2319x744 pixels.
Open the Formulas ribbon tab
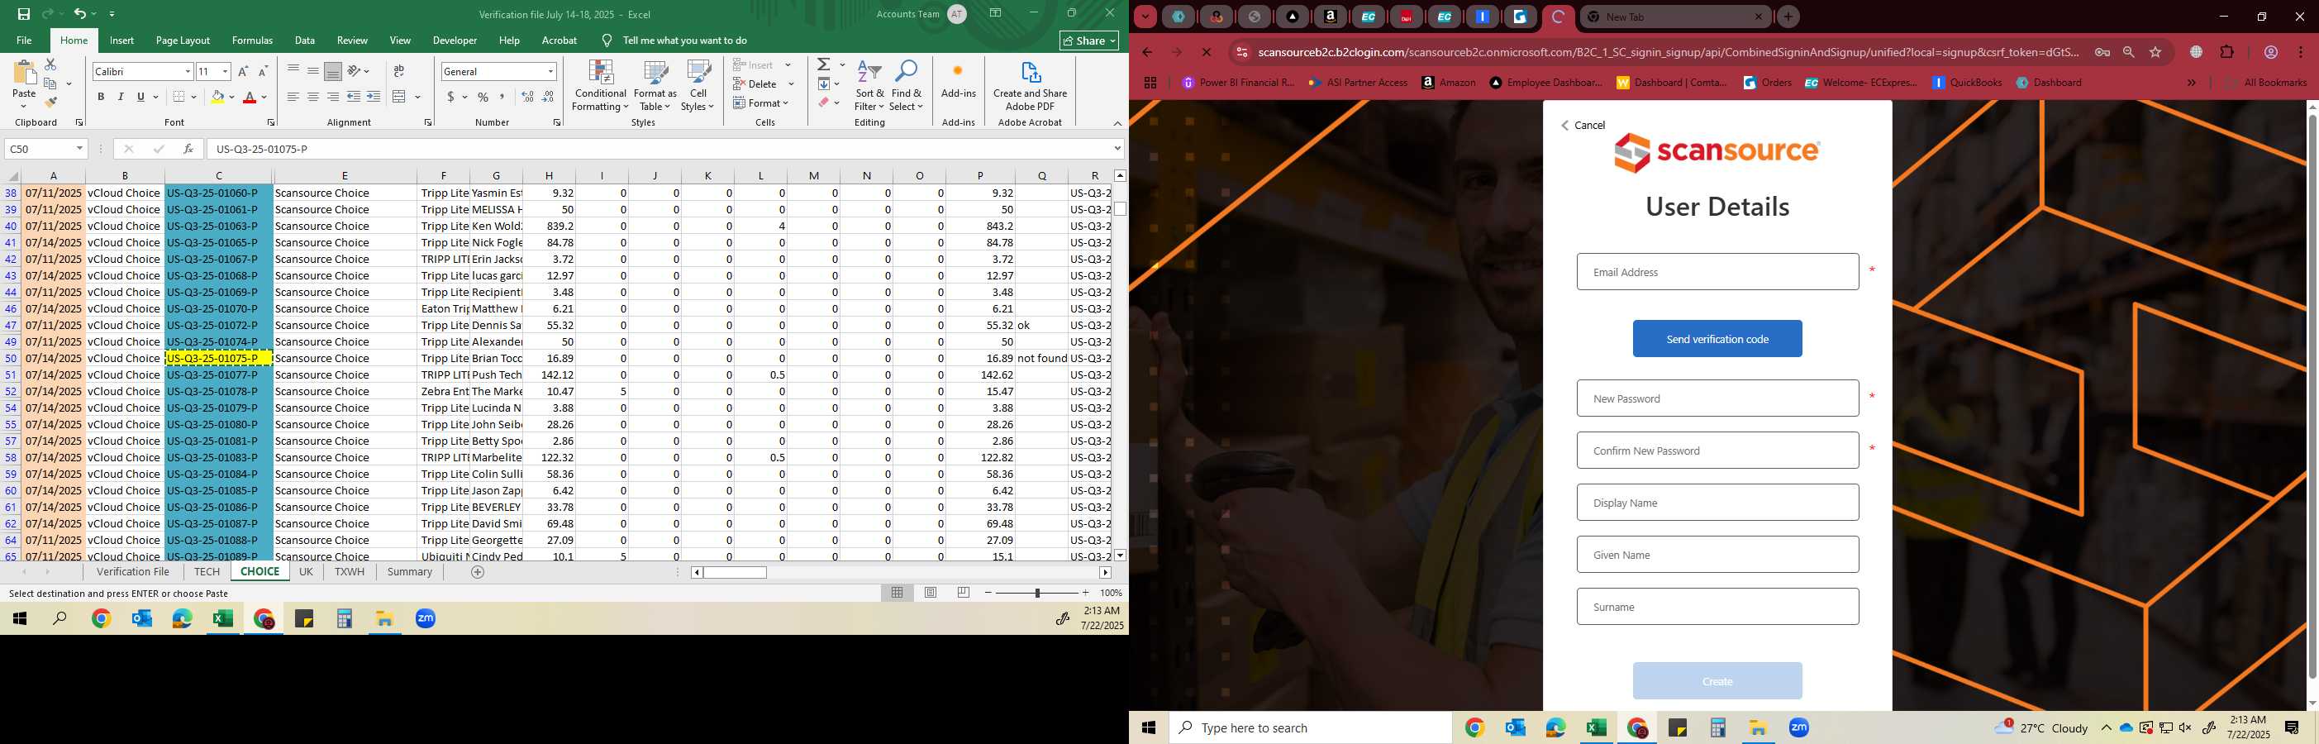click(x=252, y=40)
